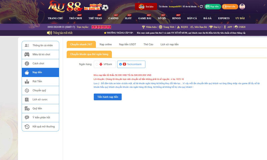The image size is (267, 160).
Task: Open Rút Tiền sidebar item
Action: pyautogui.click(x=40, y=81)
